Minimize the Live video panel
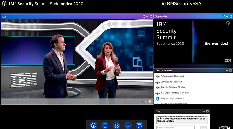This screenshot has height=129, width=233. point(147,17)
